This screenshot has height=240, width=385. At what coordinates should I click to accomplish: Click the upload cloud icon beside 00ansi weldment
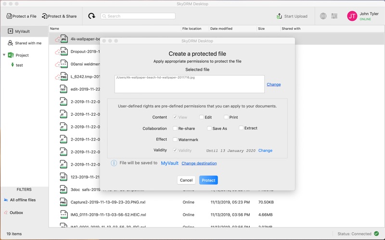[x=57, y=65]
